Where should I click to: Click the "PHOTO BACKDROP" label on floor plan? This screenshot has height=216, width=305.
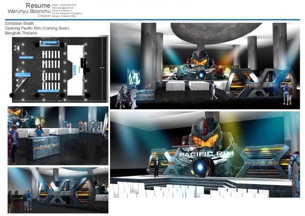point(23,74)
